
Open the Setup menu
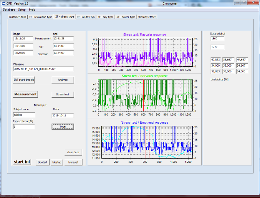(x=22, y=9)
